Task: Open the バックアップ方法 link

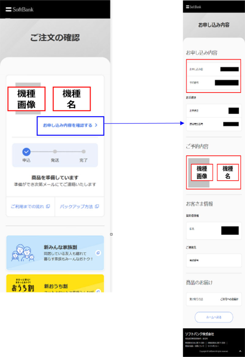Action: coord(76,206)
